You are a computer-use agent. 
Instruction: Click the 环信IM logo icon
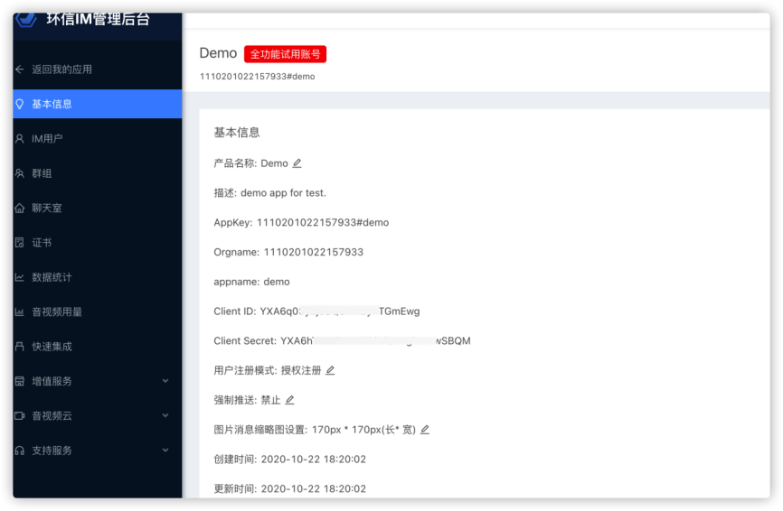(26, 20)
